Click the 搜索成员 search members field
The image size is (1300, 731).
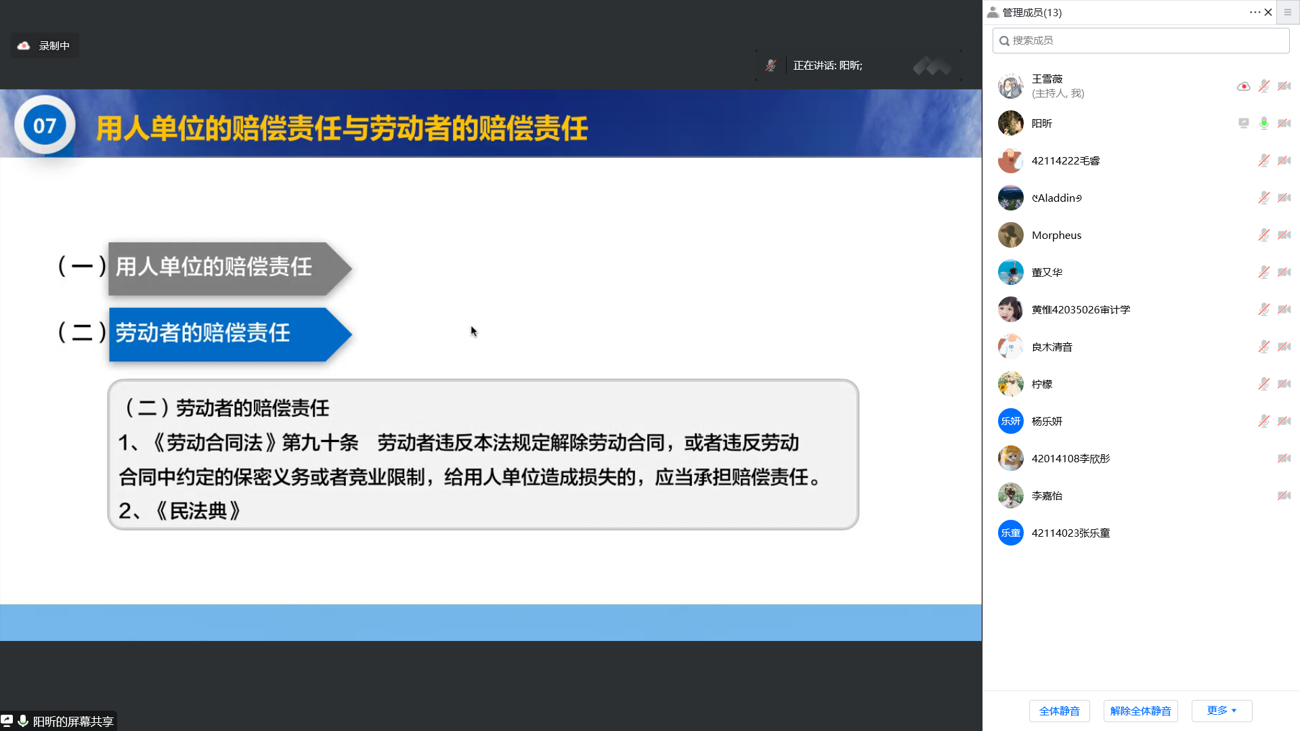click(x=1141, y=41)
